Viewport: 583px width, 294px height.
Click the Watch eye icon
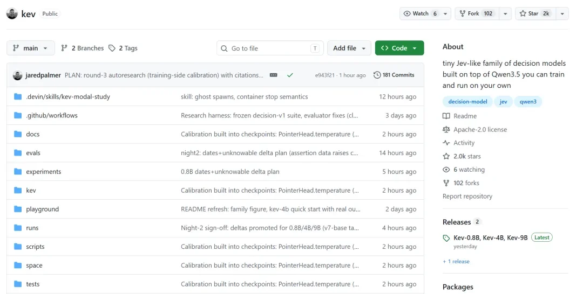pyautogui.click(x=407, y=13)
